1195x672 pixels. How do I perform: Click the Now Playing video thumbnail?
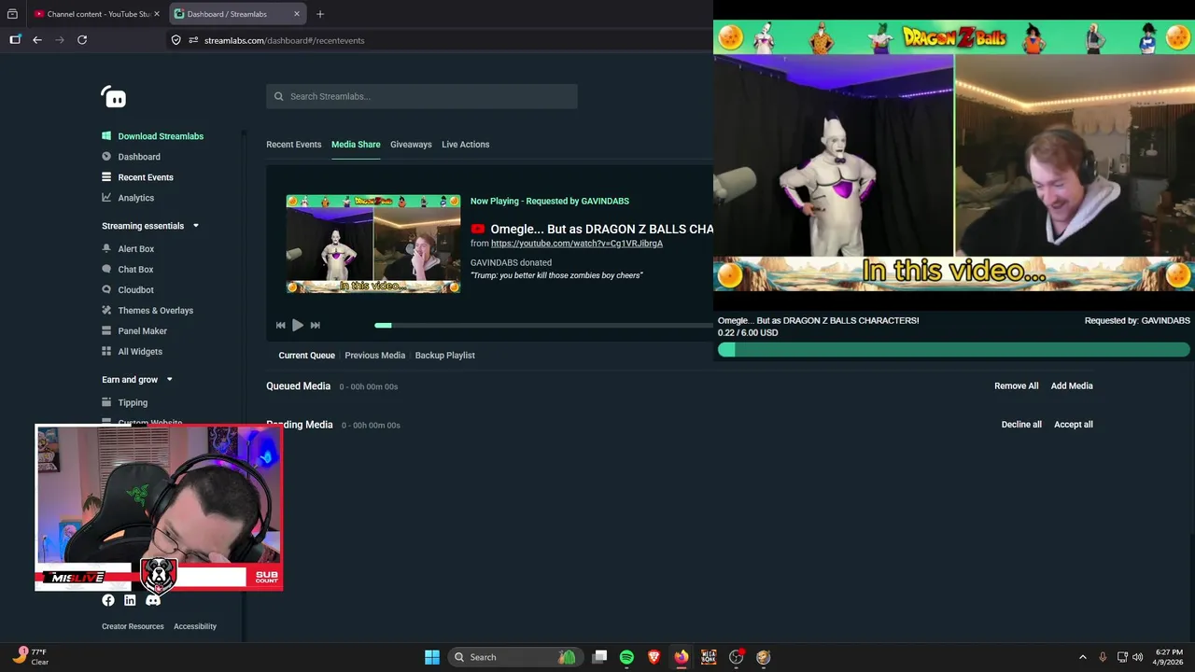373,244
